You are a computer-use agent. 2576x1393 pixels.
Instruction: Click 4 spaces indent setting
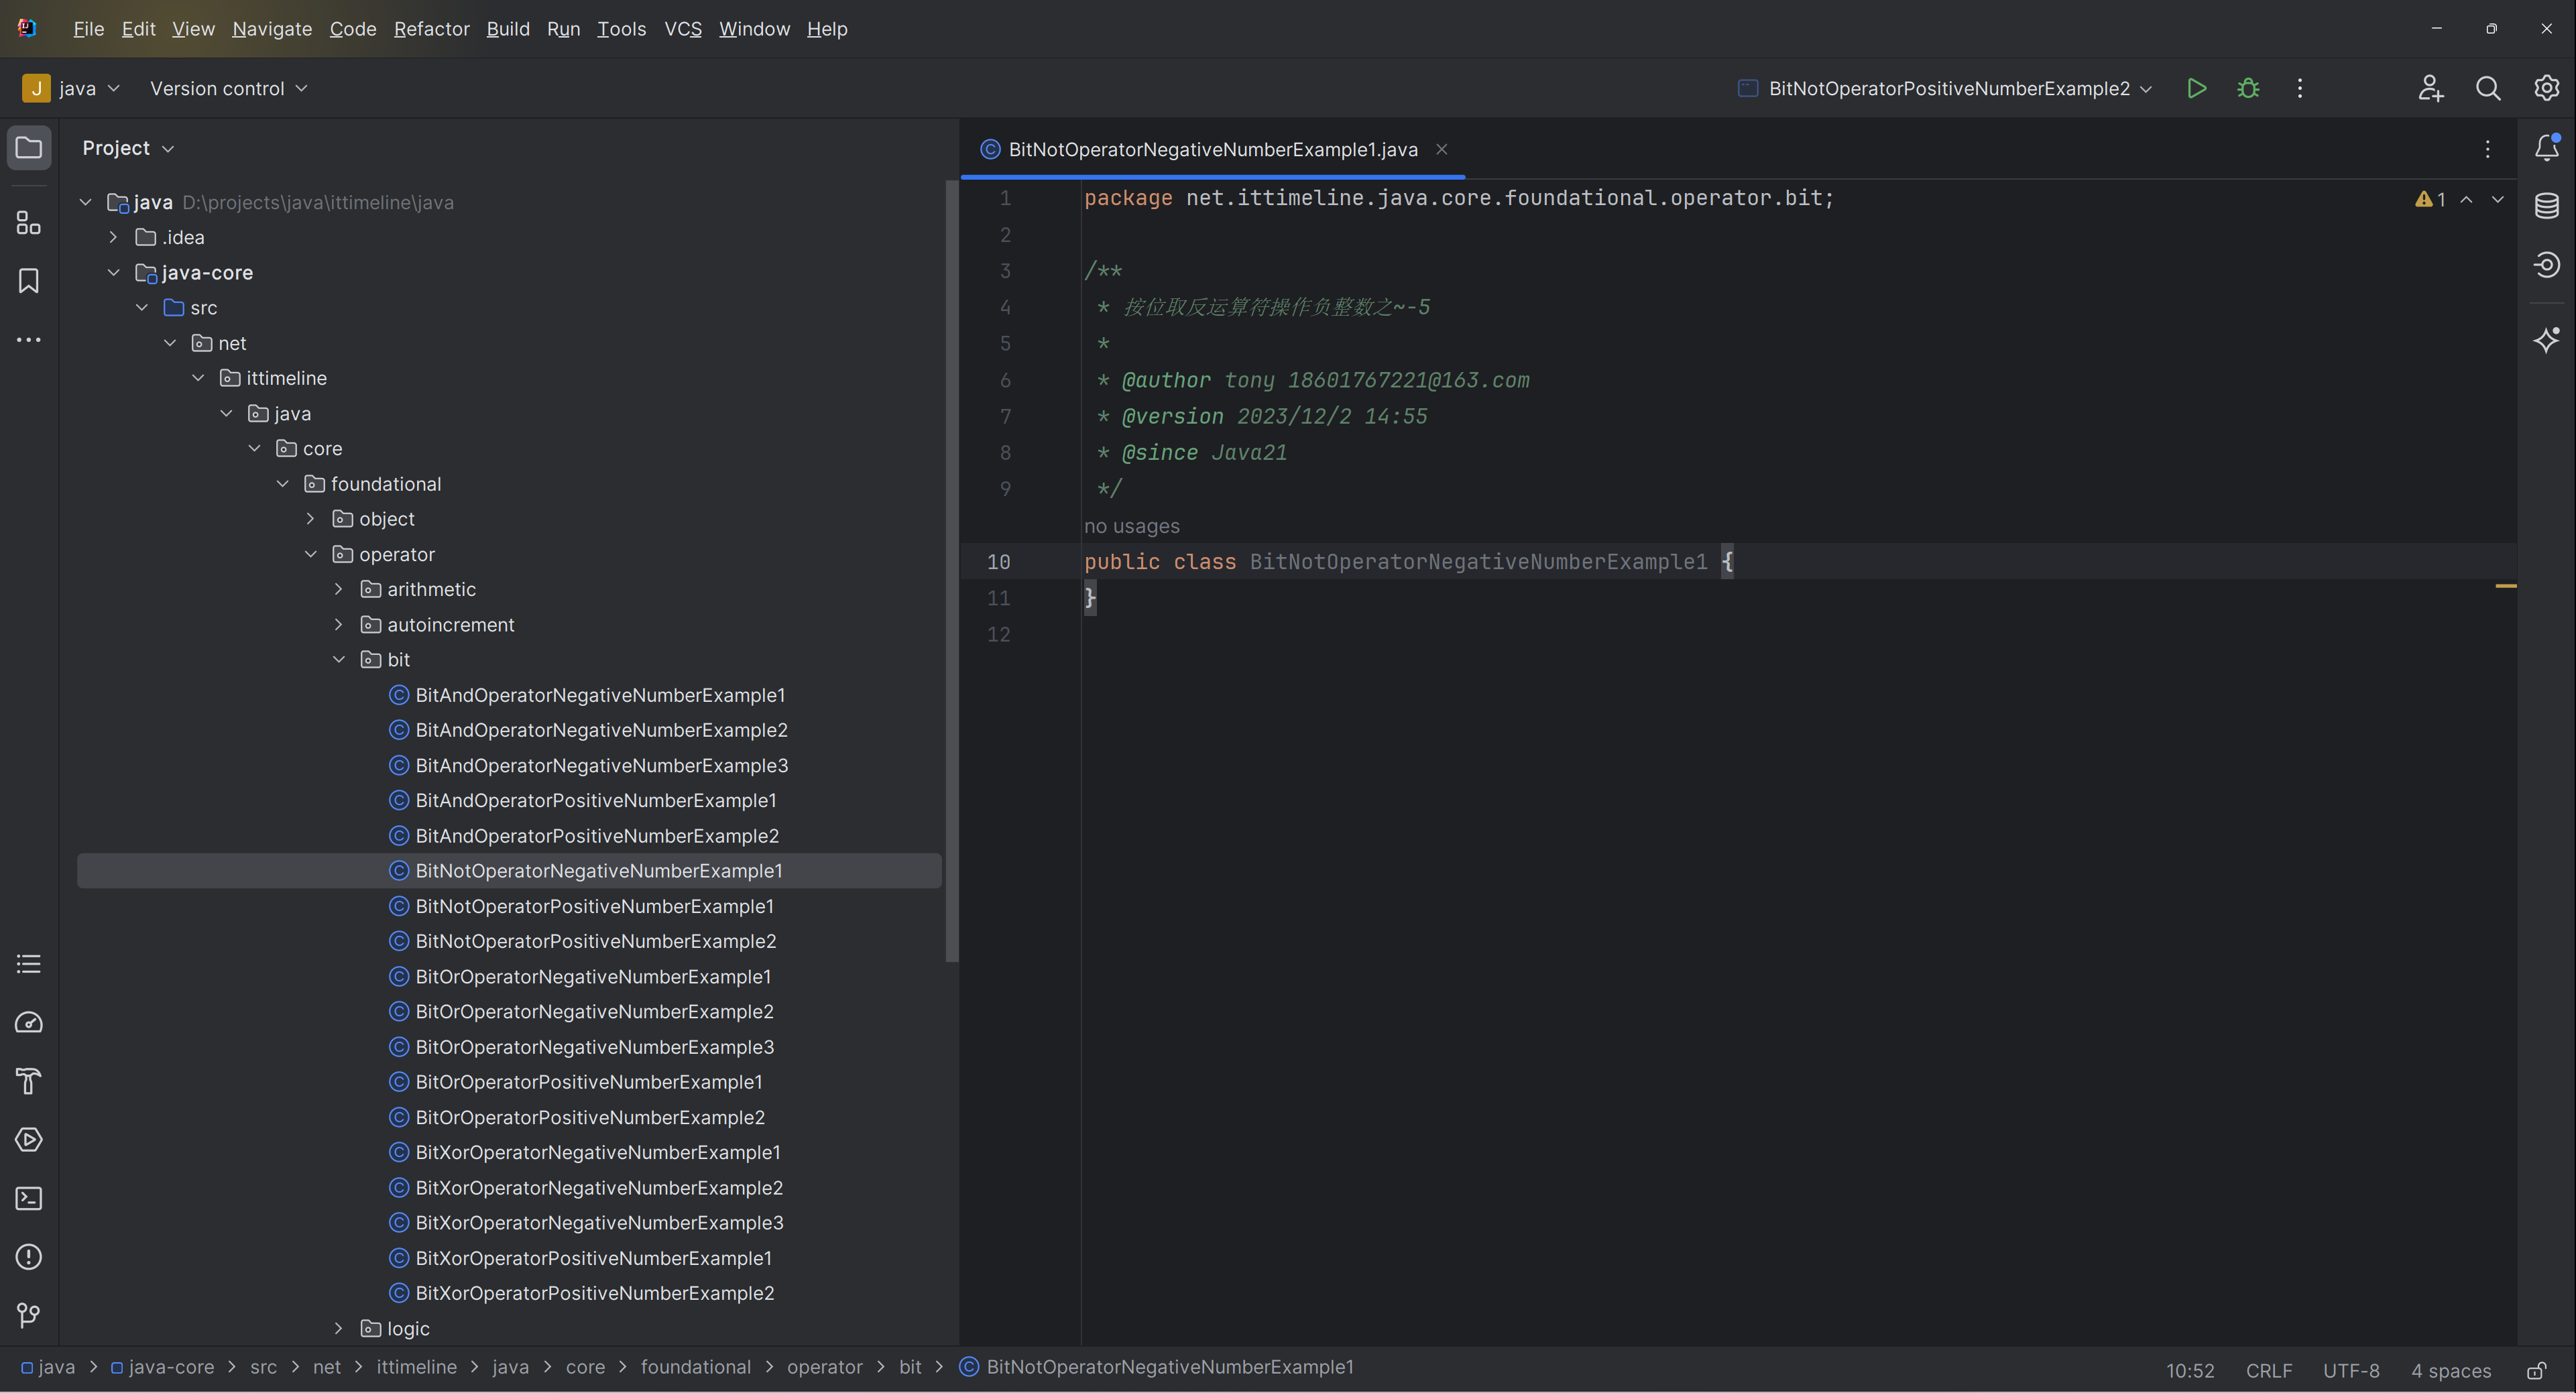coord(2450,1370)
